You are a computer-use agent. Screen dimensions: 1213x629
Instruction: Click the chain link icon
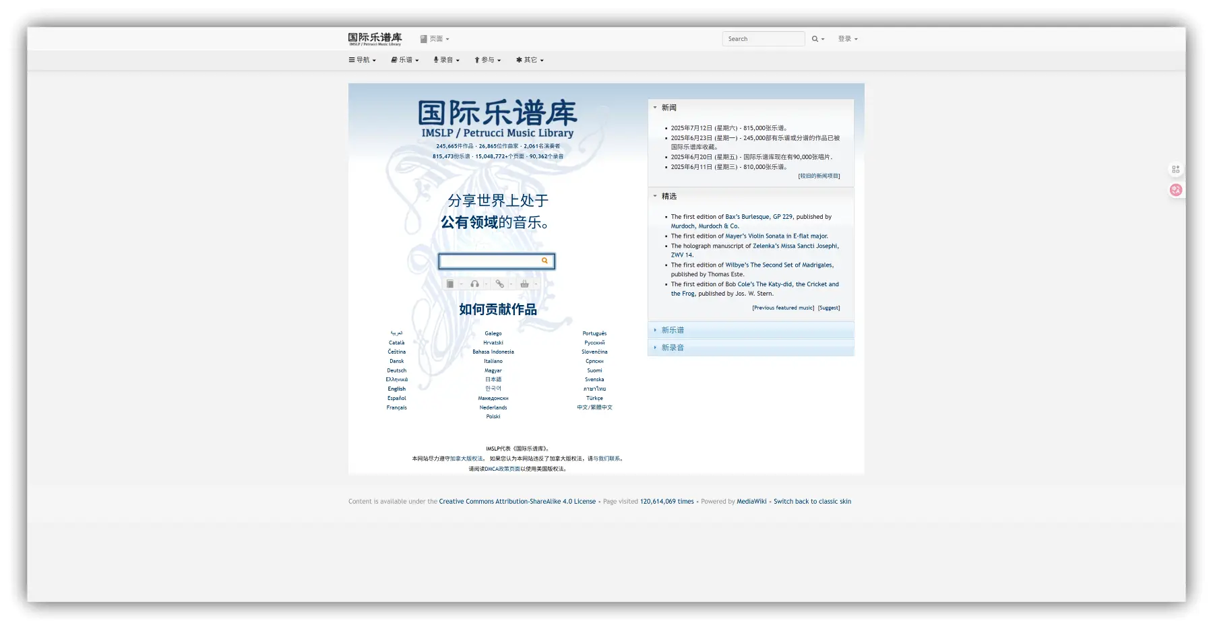point(499,284)
